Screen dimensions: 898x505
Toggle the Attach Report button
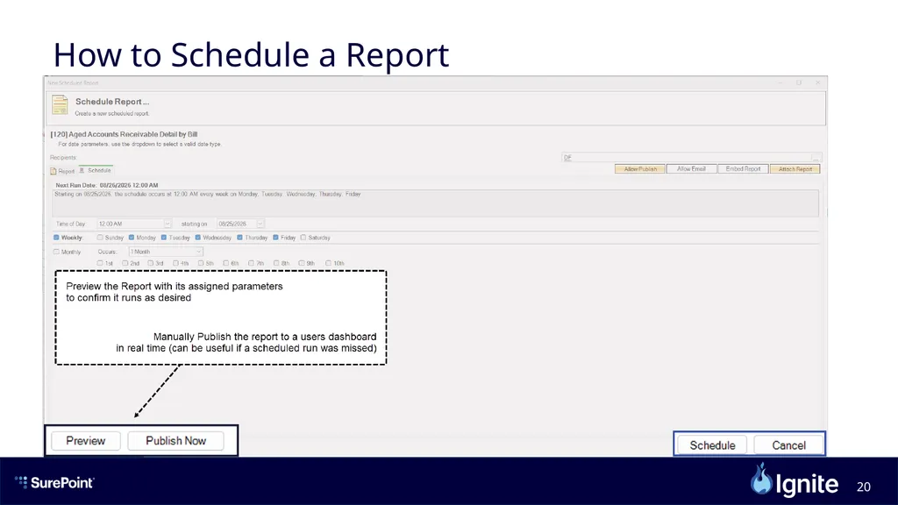(795, 169)
